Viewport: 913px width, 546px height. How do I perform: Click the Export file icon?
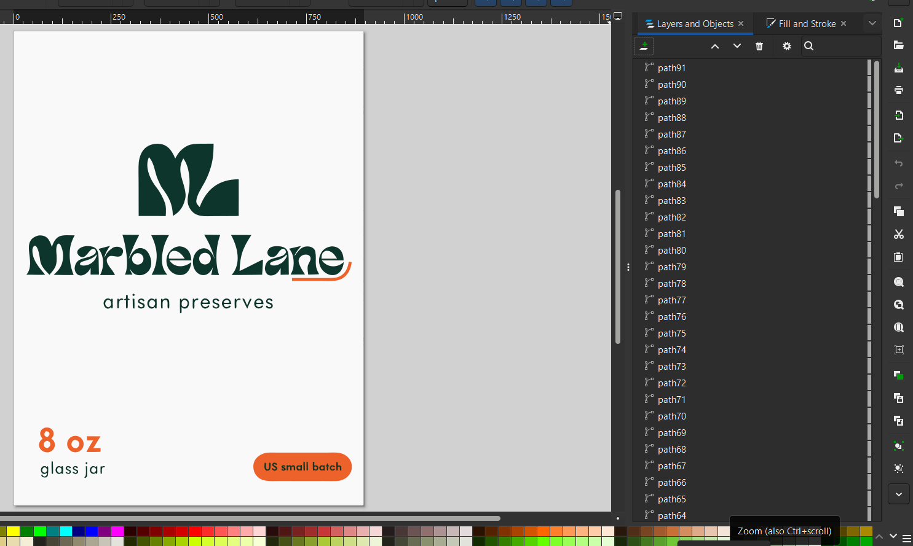[898, 138]
